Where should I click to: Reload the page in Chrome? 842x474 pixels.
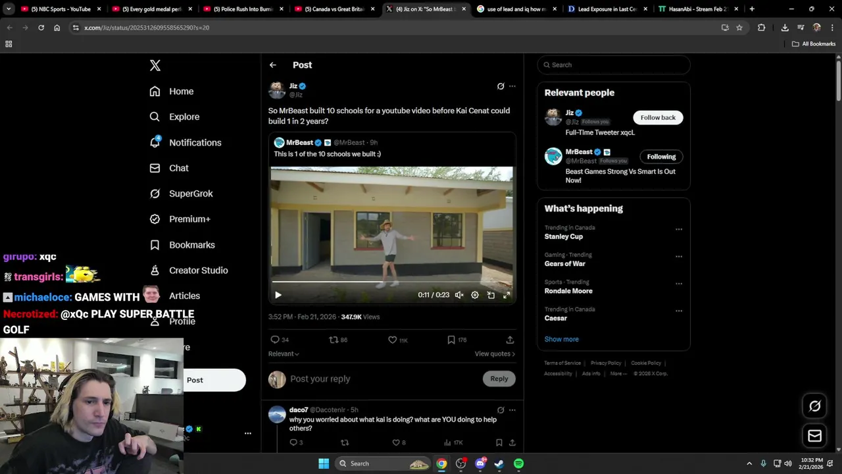coord(41,28)
